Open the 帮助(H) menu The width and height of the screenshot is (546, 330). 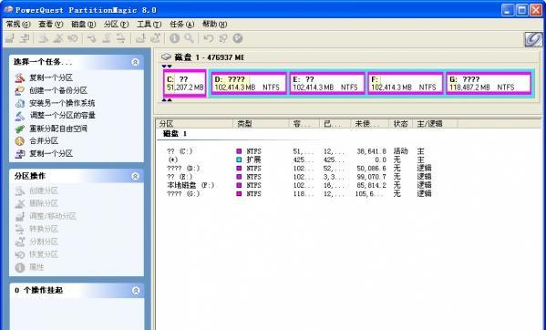pos(214,24)
